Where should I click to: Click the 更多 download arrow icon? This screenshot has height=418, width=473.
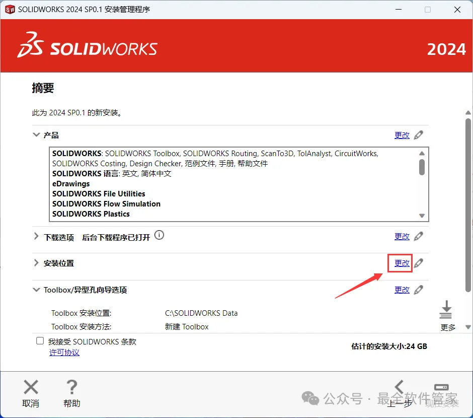pos(446,309)
